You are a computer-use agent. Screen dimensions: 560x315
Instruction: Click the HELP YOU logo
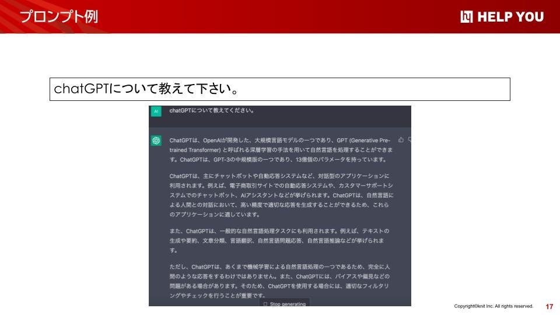(x=502, y=17)
